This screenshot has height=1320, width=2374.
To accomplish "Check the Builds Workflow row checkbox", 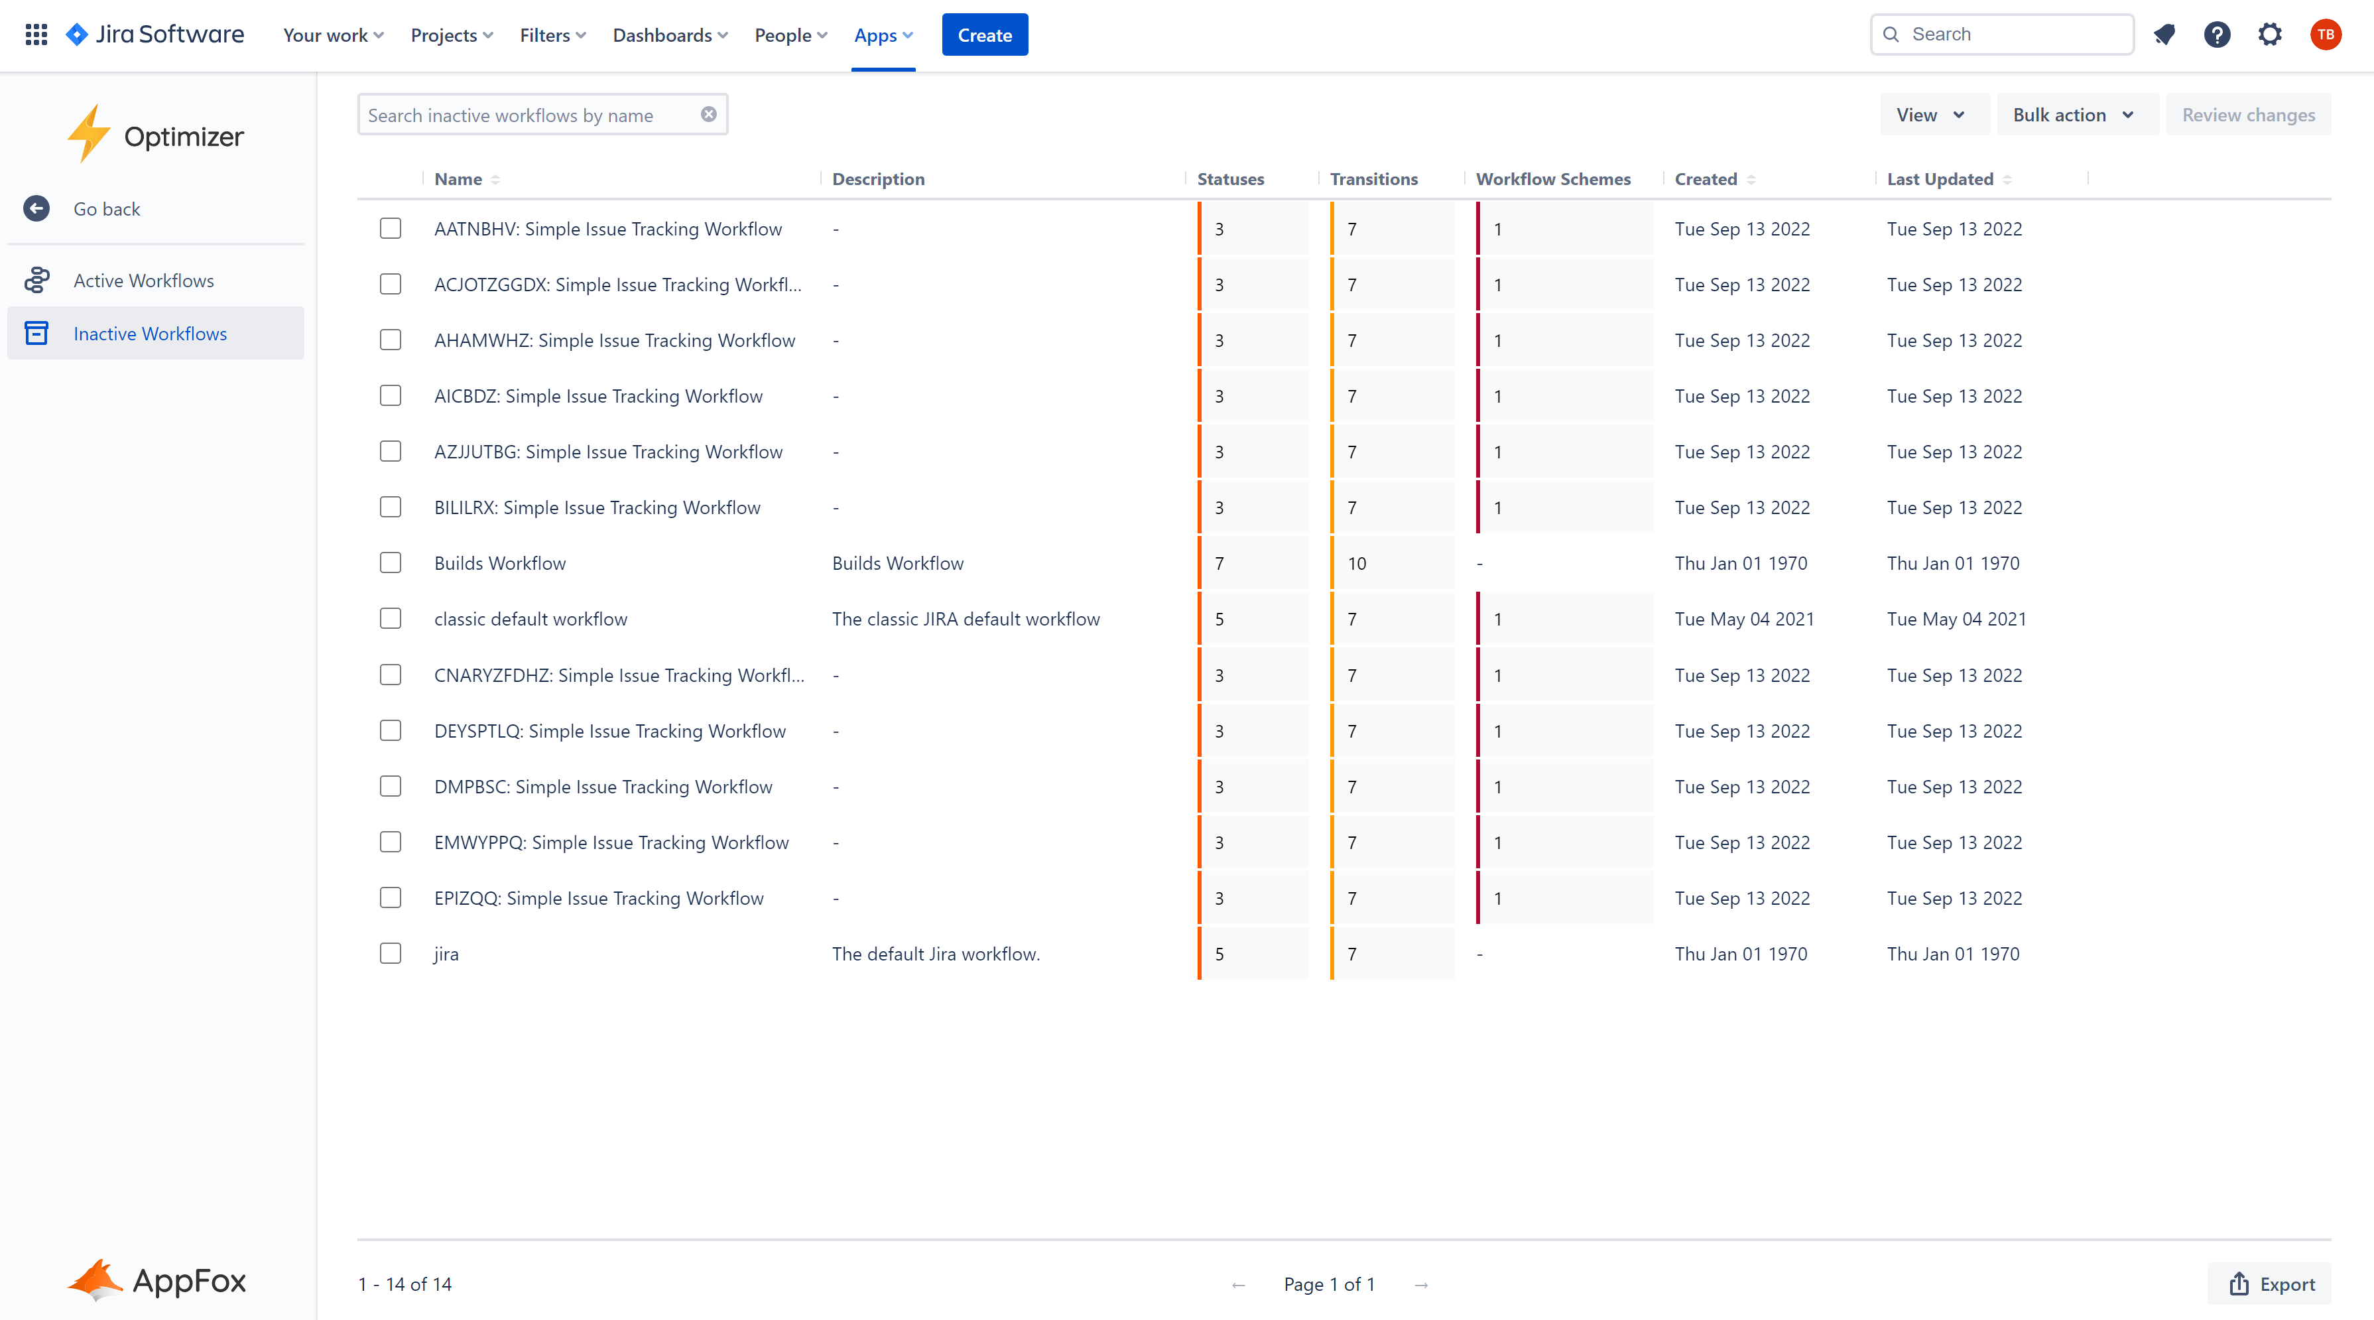I will tap(391, 563).
